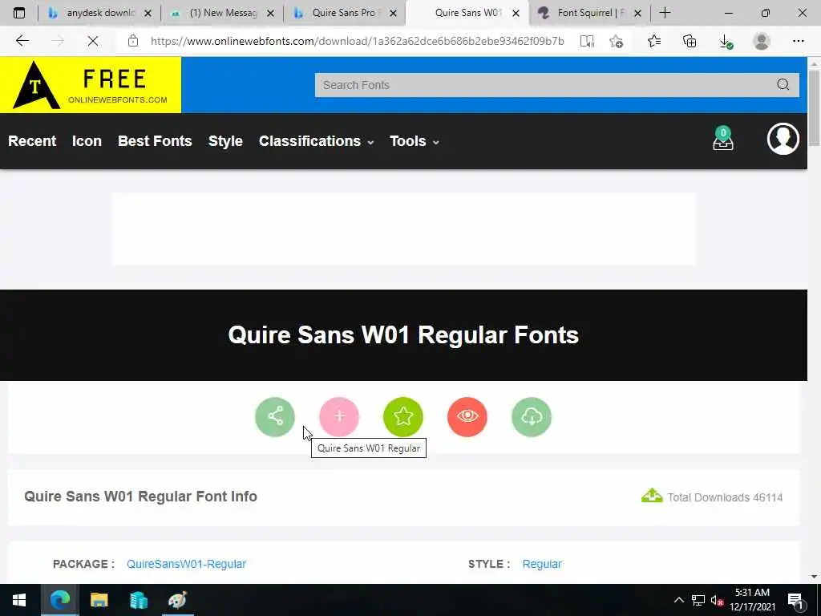Open the taskbar server manager style icon

coord(138,600)
